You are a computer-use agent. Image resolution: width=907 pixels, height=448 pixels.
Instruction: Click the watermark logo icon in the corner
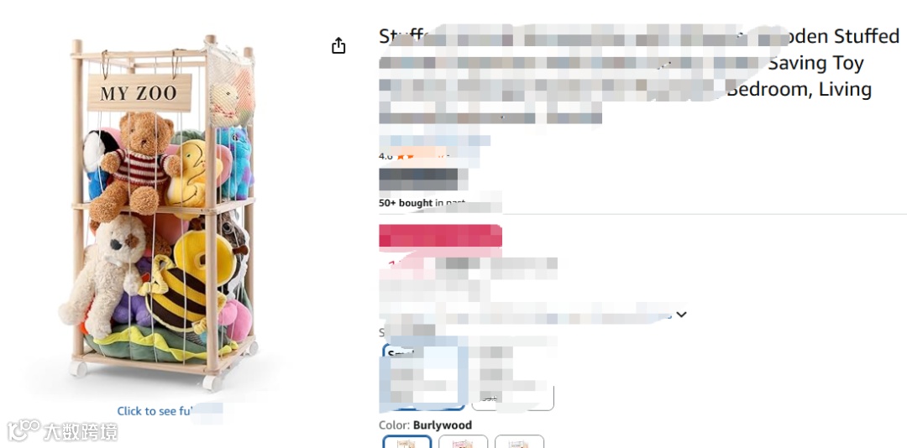24,430
